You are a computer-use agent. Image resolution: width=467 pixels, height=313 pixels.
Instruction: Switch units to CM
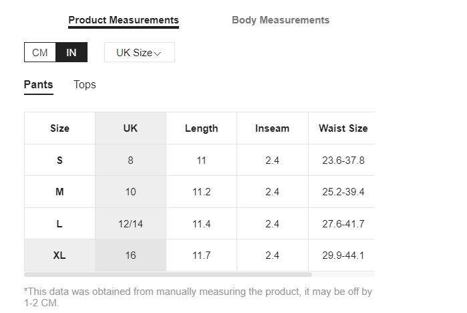[x=40, y=52]
